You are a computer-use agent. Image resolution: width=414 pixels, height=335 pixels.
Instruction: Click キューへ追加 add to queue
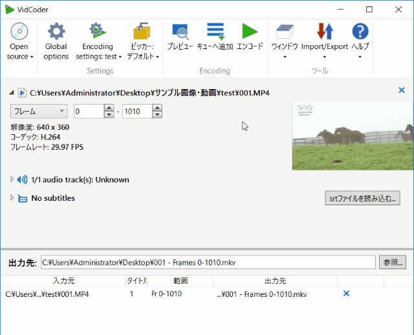tap(215, 36)
